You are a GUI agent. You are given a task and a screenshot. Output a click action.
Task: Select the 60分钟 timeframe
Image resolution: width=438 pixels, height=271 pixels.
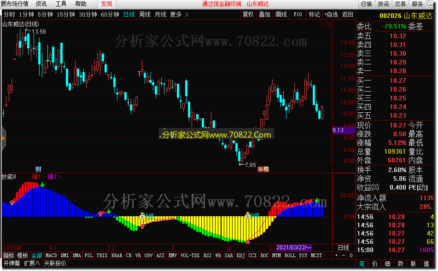(110, 15)
